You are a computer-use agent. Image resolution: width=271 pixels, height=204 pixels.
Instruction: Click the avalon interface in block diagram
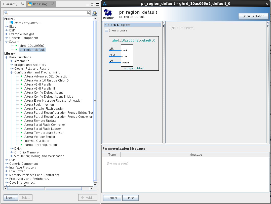125,63
